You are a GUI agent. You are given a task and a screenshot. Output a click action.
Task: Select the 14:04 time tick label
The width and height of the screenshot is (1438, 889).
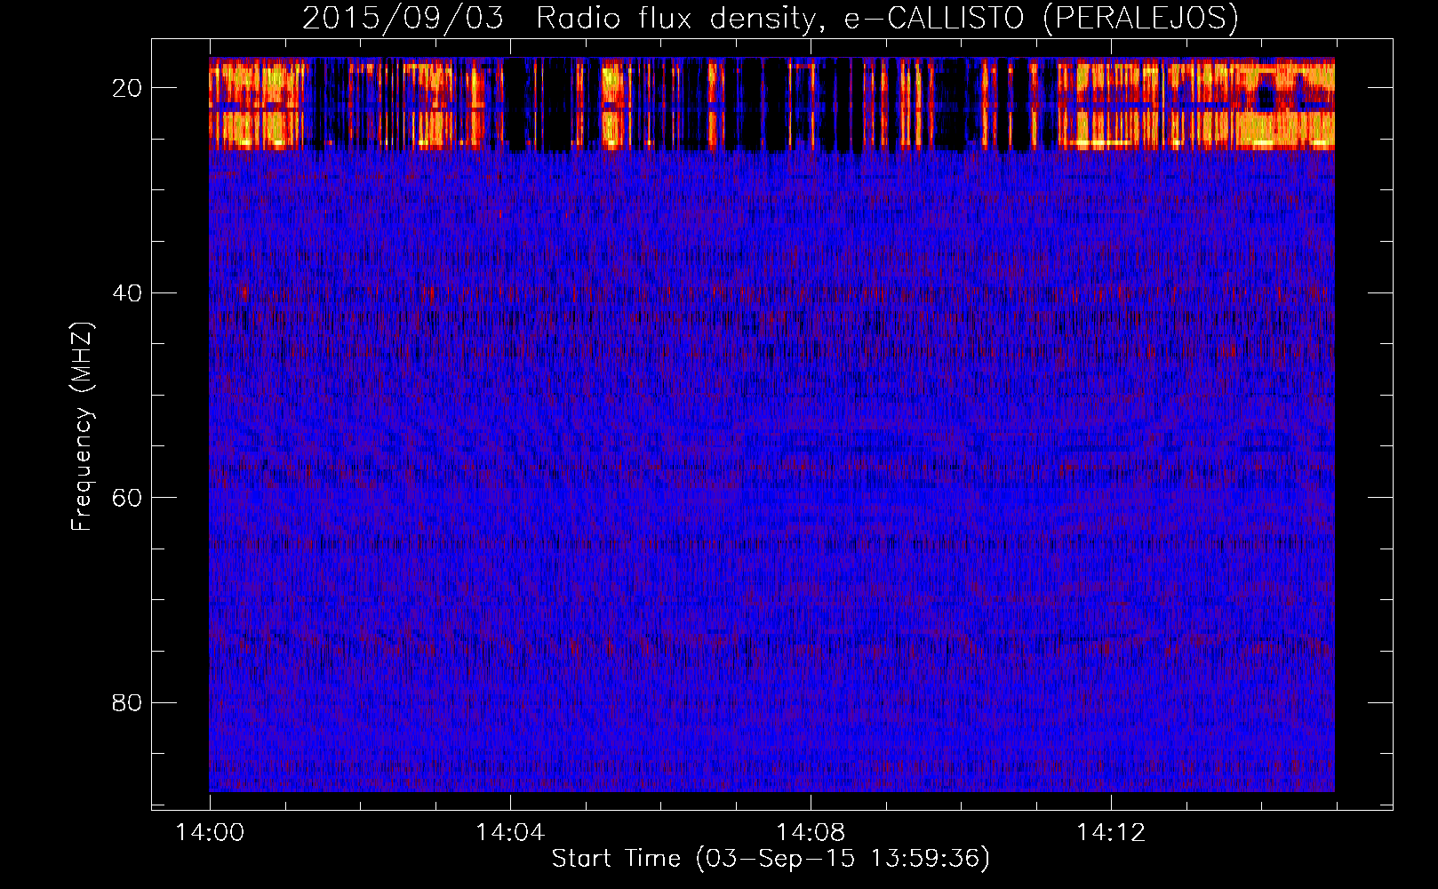(x=510, y=833)
